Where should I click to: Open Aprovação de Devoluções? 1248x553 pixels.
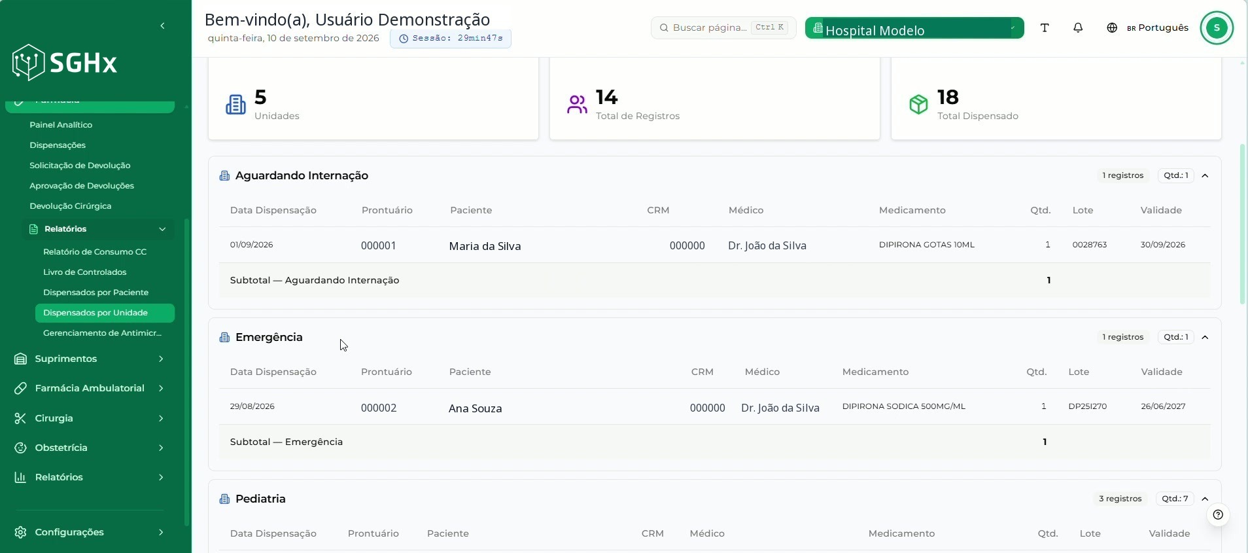(82, 186)
